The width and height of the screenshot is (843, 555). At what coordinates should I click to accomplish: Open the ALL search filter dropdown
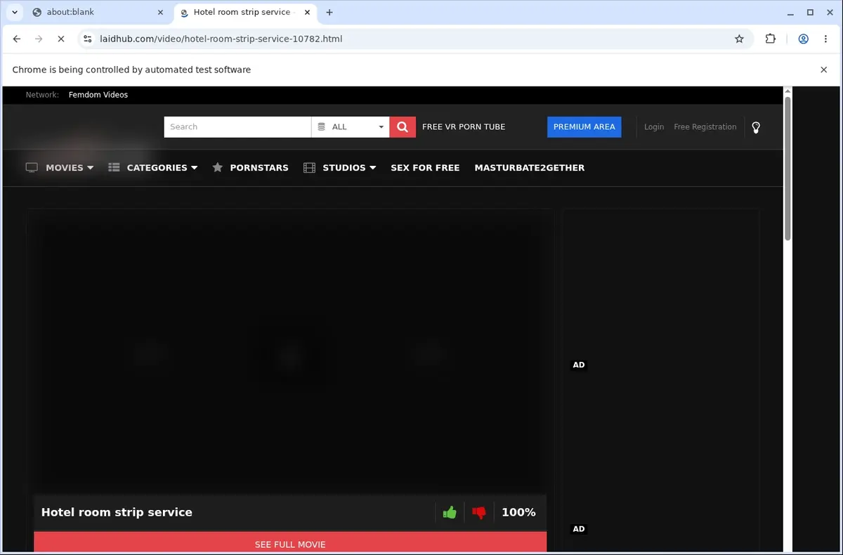[x=351, y=127]
